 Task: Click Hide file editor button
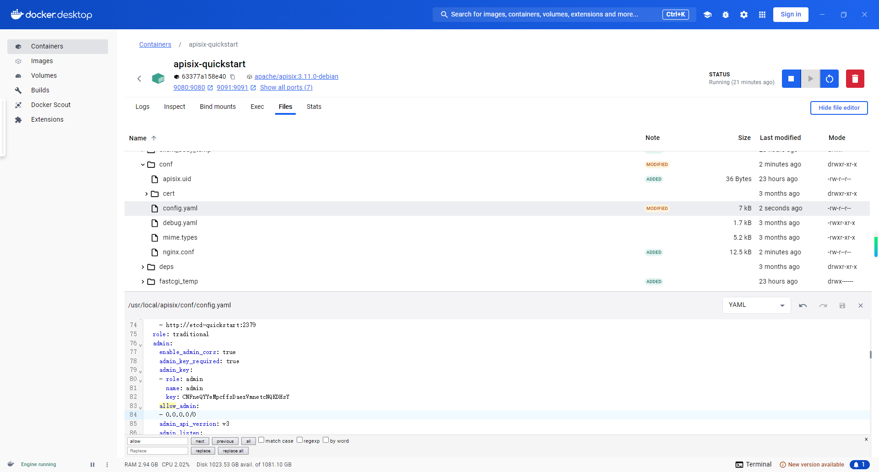pyautogui.click(x=839, y=108)
